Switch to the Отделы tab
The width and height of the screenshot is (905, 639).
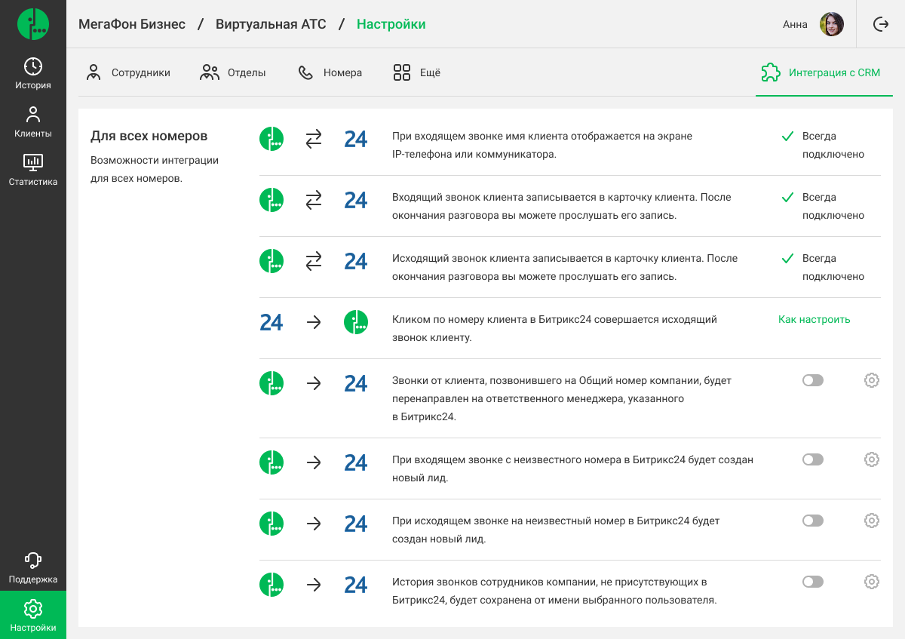click(233, 72)
